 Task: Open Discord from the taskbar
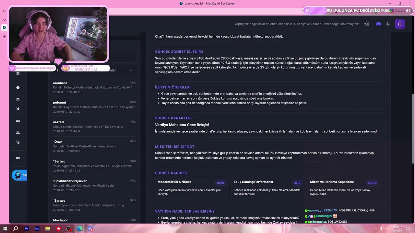tap(90, 229)
